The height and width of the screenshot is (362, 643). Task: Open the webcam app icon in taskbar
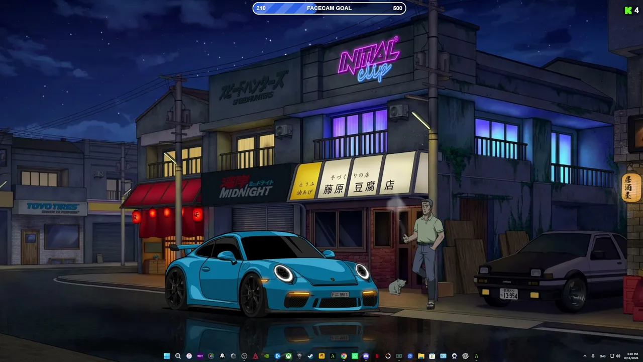coord(454,356)
